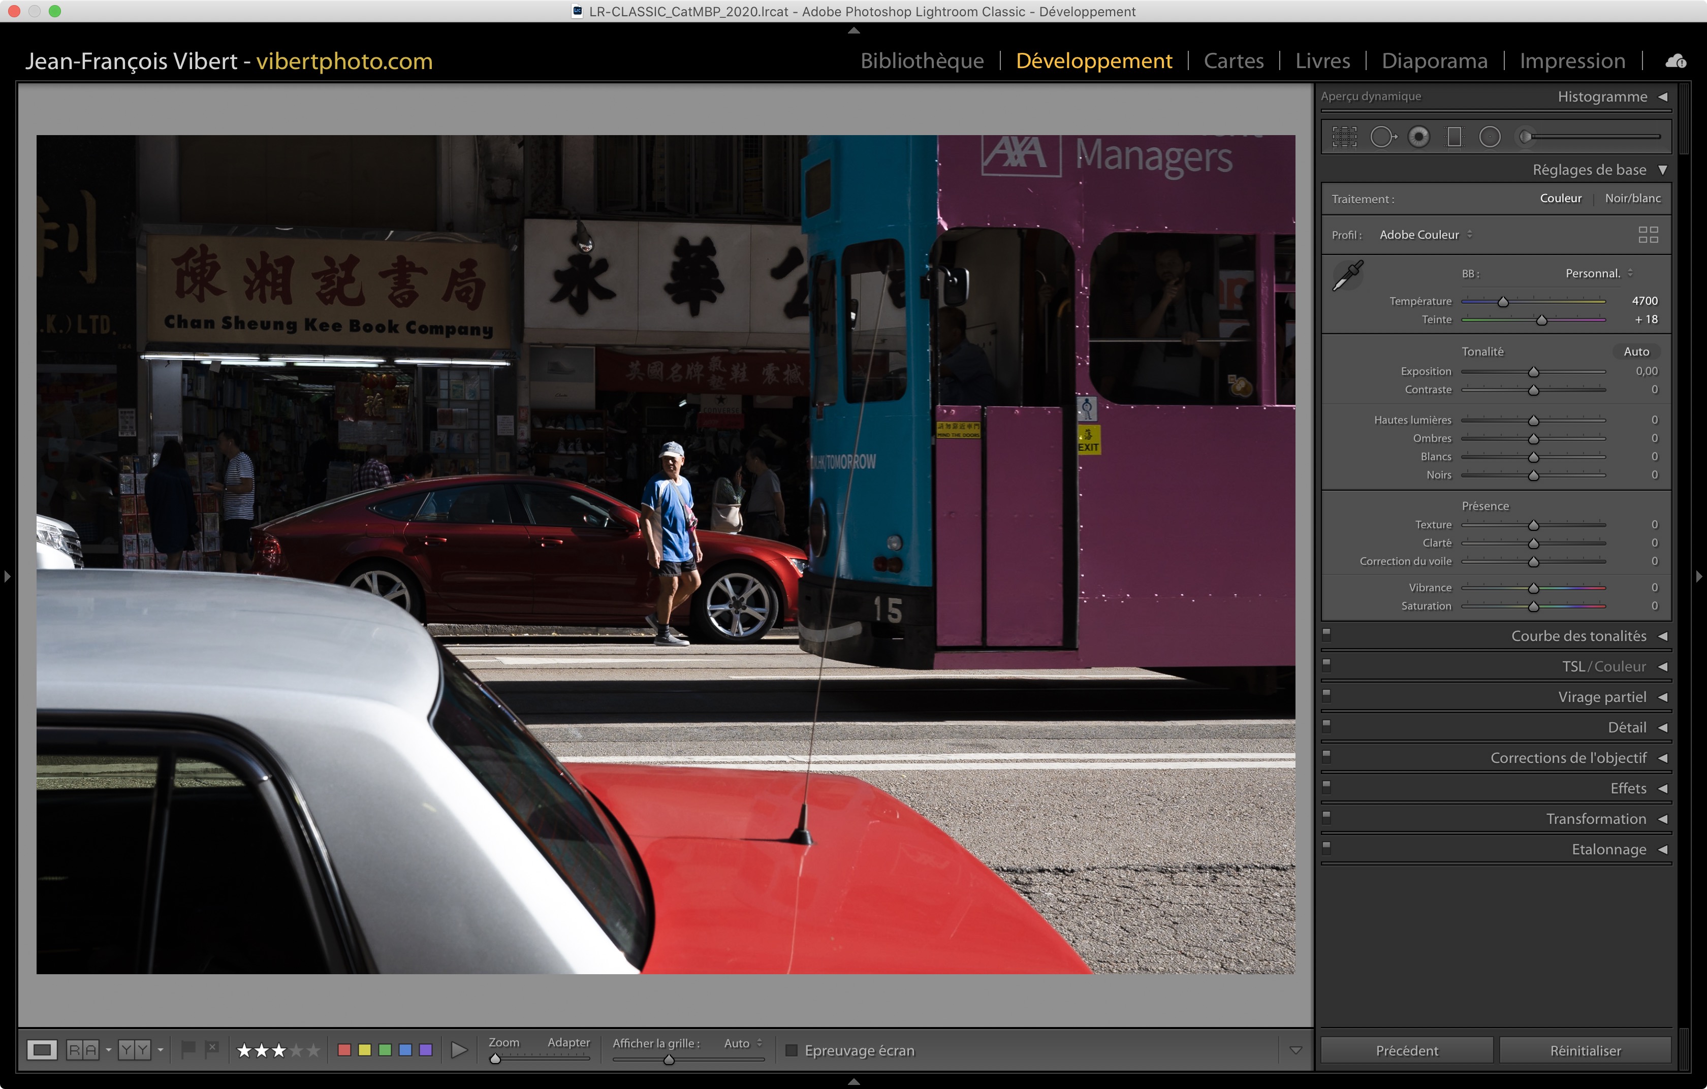Apply the red color label swatch
The width and height of the screenshot is (1707, 1089).
344,1050
